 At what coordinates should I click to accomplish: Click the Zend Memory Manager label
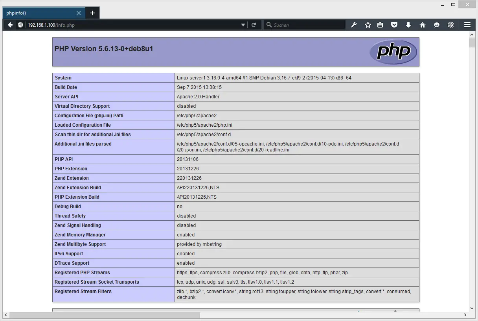tap(80, 235)
